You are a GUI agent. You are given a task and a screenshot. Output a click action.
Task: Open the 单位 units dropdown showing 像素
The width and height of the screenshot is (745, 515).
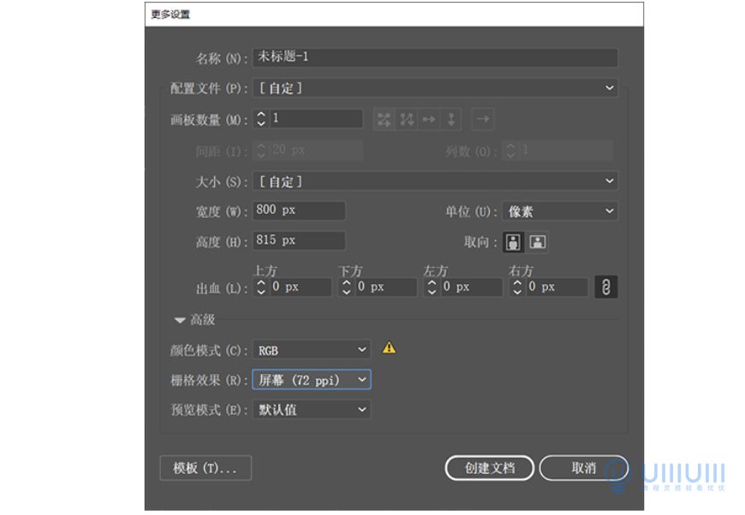point(559,210)
